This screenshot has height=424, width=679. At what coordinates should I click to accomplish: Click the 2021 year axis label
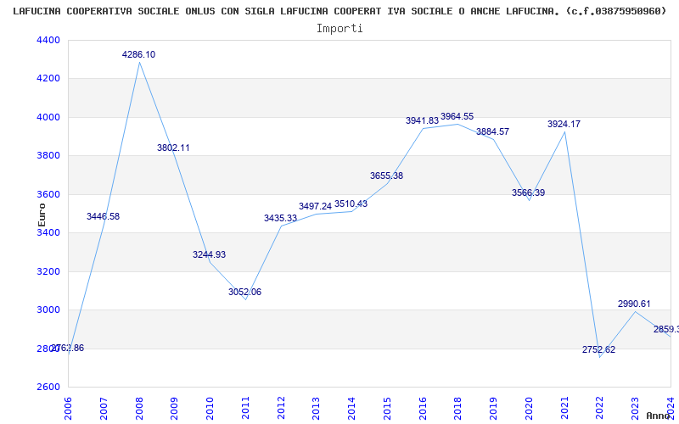coord(564,409)
